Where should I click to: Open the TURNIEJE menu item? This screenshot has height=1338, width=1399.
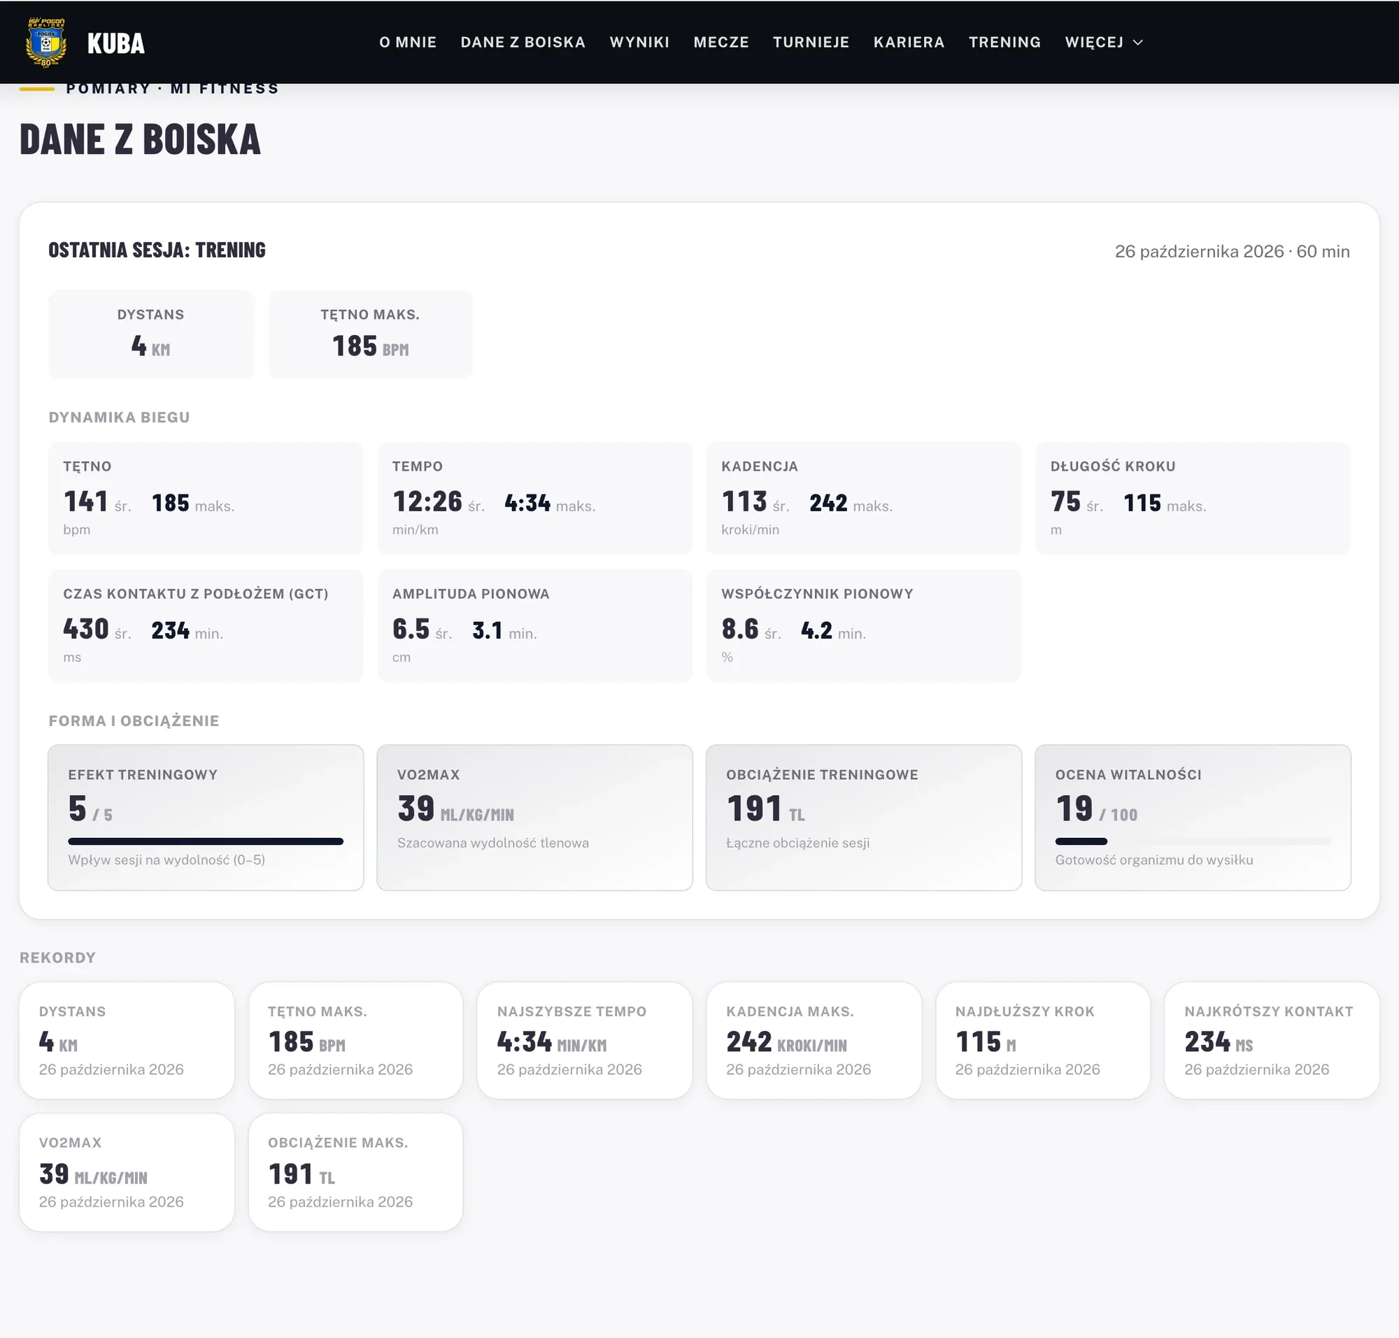(811, 42)
